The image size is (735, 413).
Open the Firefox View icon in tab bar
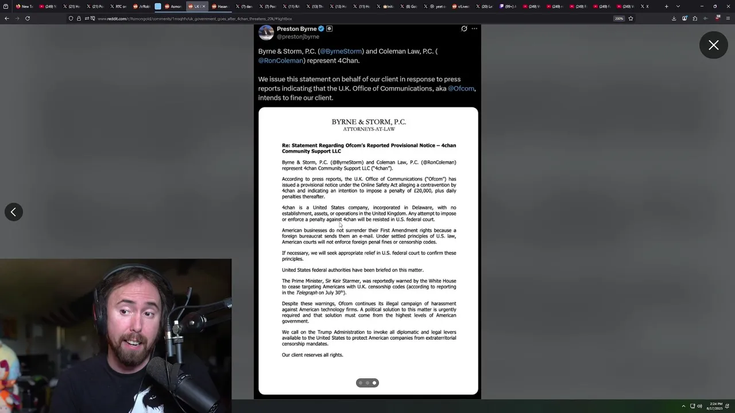pyautogui.click(x=6, y=6)
